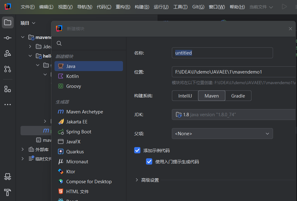The width and height of the screenshot is (297, 201).
Task: Click the 名称 untitled text field
Action: [222, 53]
